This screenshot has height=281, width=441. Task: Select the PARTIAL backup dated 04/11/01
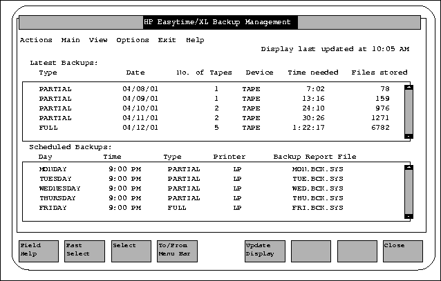[x=214, y=118]
